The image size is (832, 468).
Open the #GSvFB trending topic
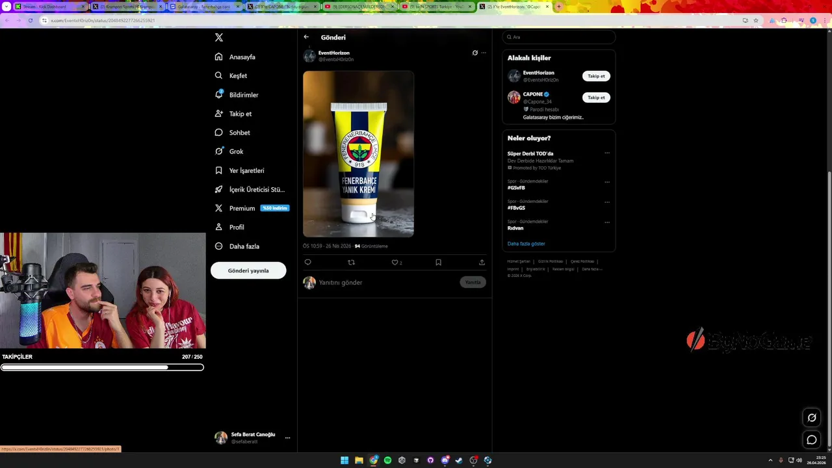(x=516, y=188)
